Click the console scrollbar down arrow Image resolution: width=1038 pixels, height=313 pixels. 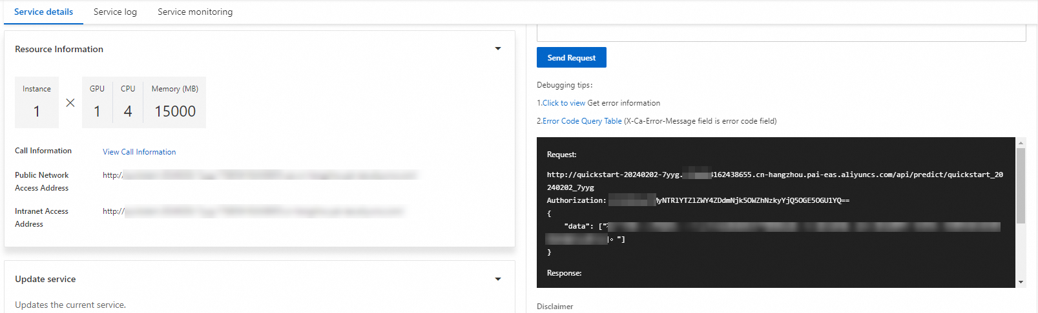pos(1021,282)
